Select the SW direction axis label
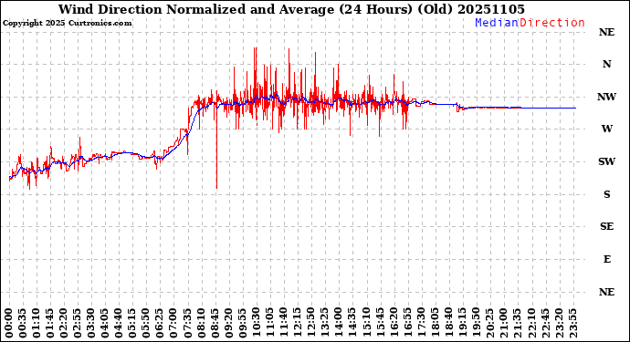Screen dimensions: 630x342 606,161
